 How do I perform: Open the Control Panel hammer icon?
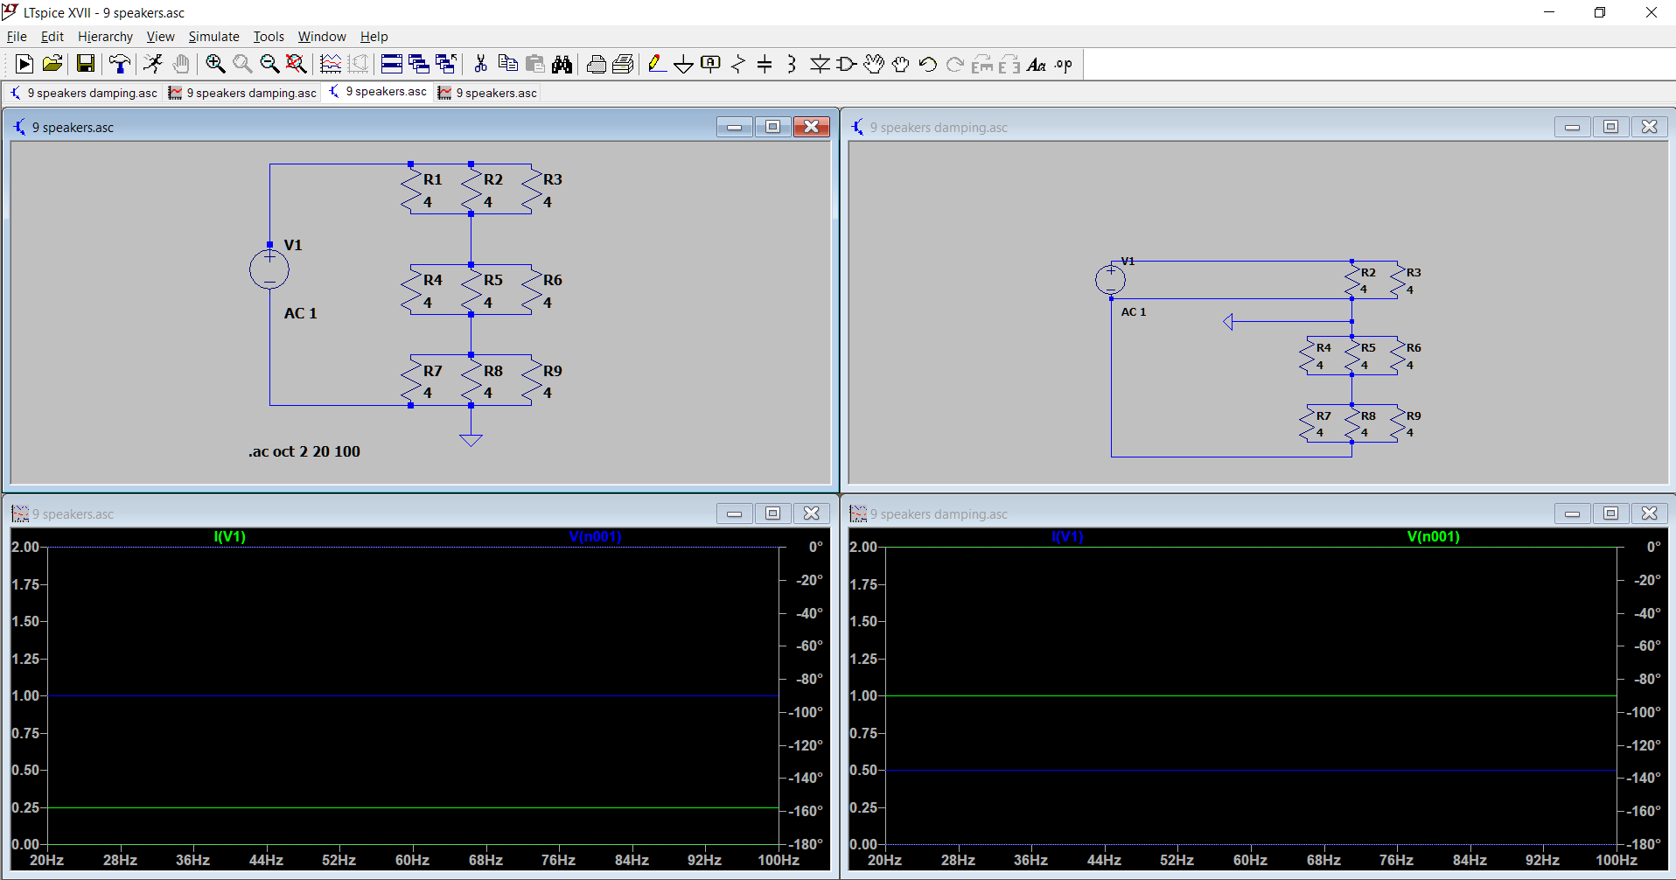tap(119, 64)
